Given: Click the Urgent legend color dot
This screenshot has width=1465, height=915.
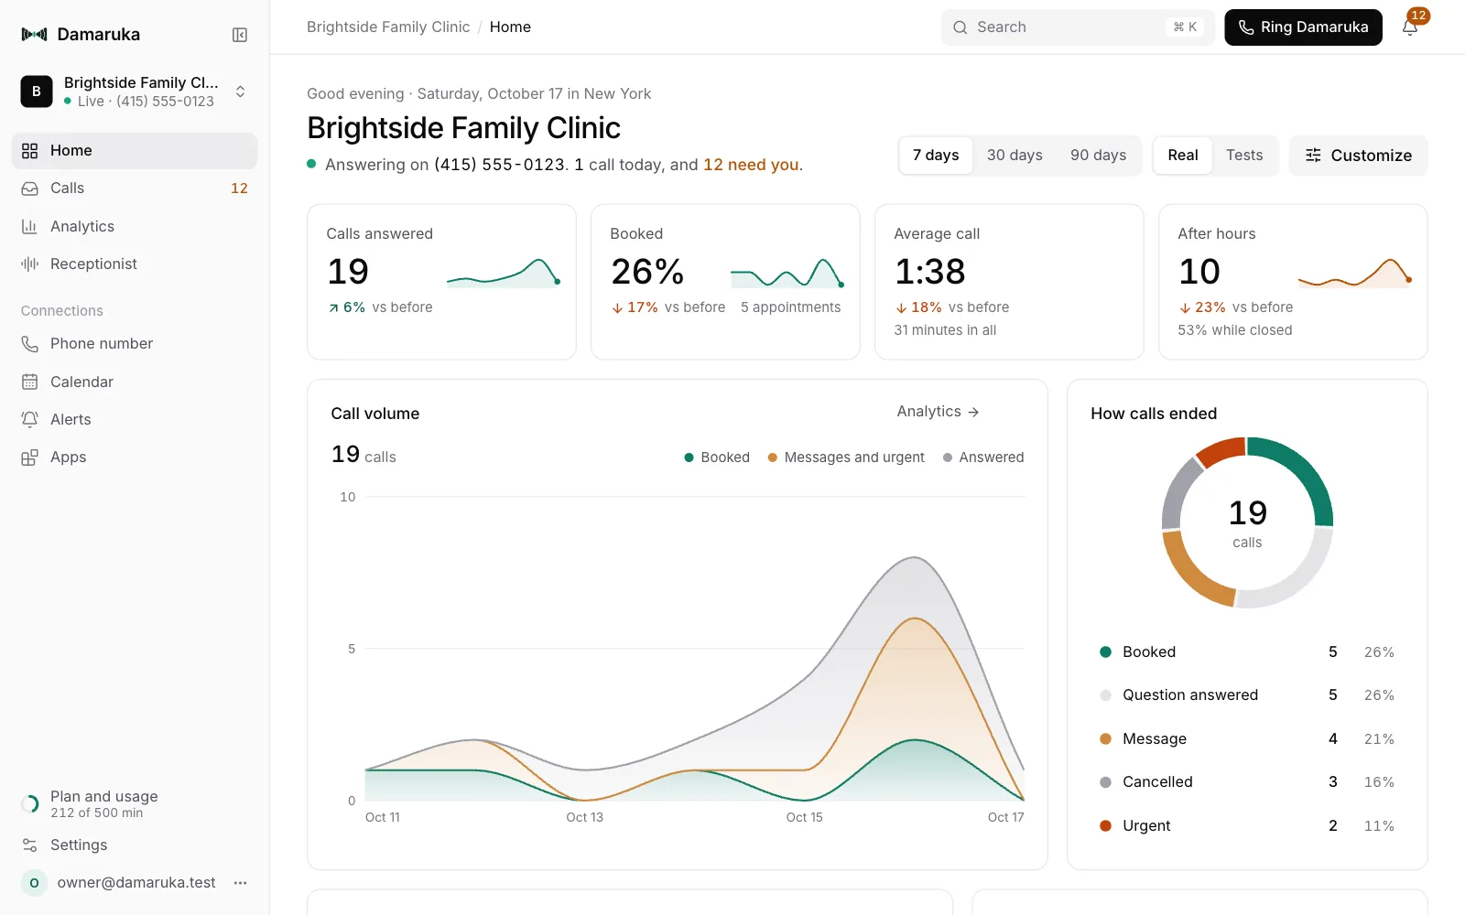Looking at the screenshot, I should pos(1105,825).
